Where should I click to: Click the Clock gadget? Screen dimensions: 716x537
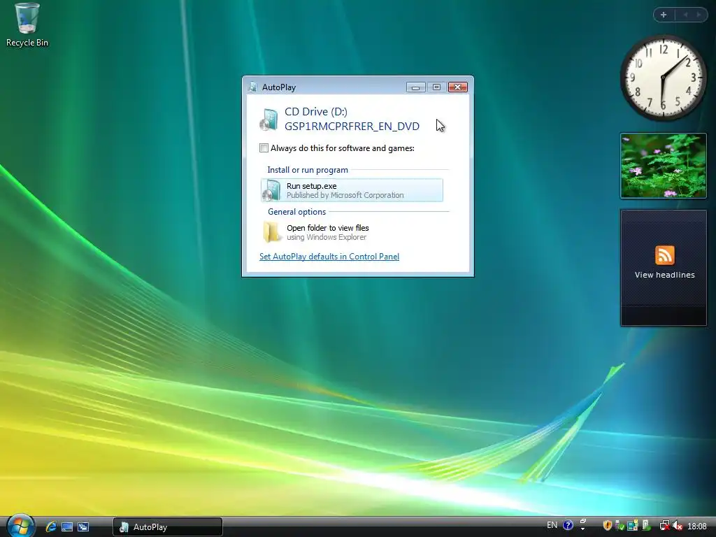pos(664,78)
